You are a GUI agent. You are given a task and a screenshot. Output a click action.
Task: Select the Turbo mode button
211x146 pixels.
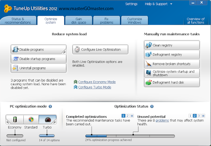point(47,119)
